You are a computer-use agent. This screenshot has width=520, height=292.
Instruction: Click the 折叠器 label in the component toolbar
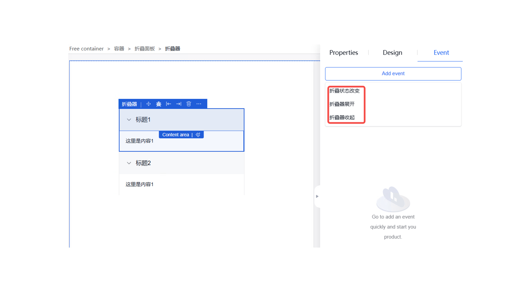[x=129, y=104]
